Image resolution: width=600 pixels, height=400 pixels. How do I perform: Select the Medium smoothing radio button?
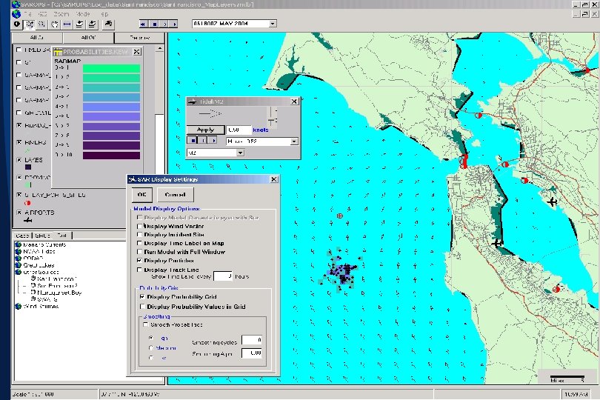click(x=152, y=347)
